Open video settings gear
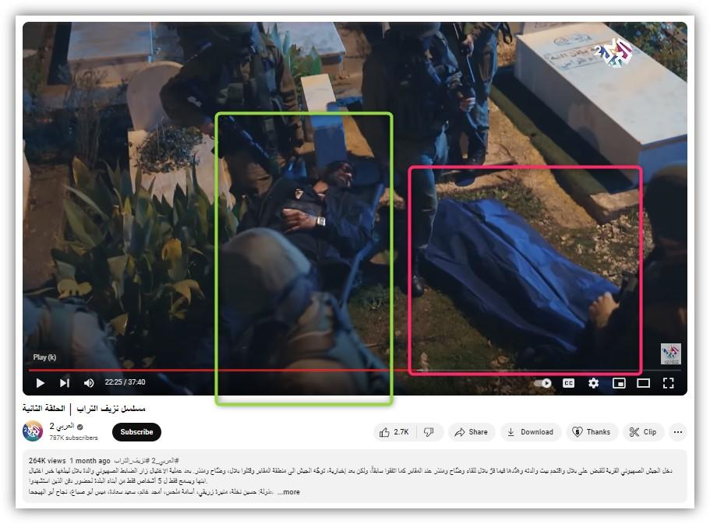The image size is (710, 524). pos(593,383)
